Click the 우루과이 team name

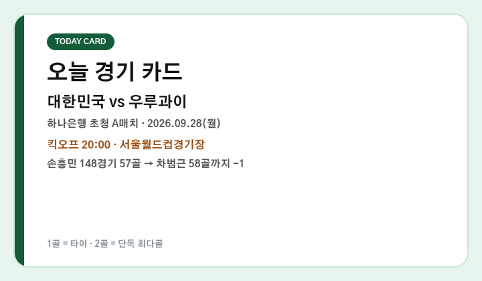pyautogui.click(x=157, y=101)
